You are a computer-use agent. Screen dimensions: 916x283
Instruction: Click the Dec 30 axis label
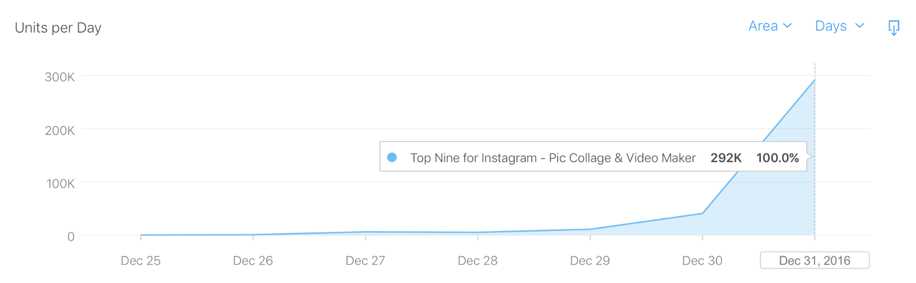[x=702, y=261]
